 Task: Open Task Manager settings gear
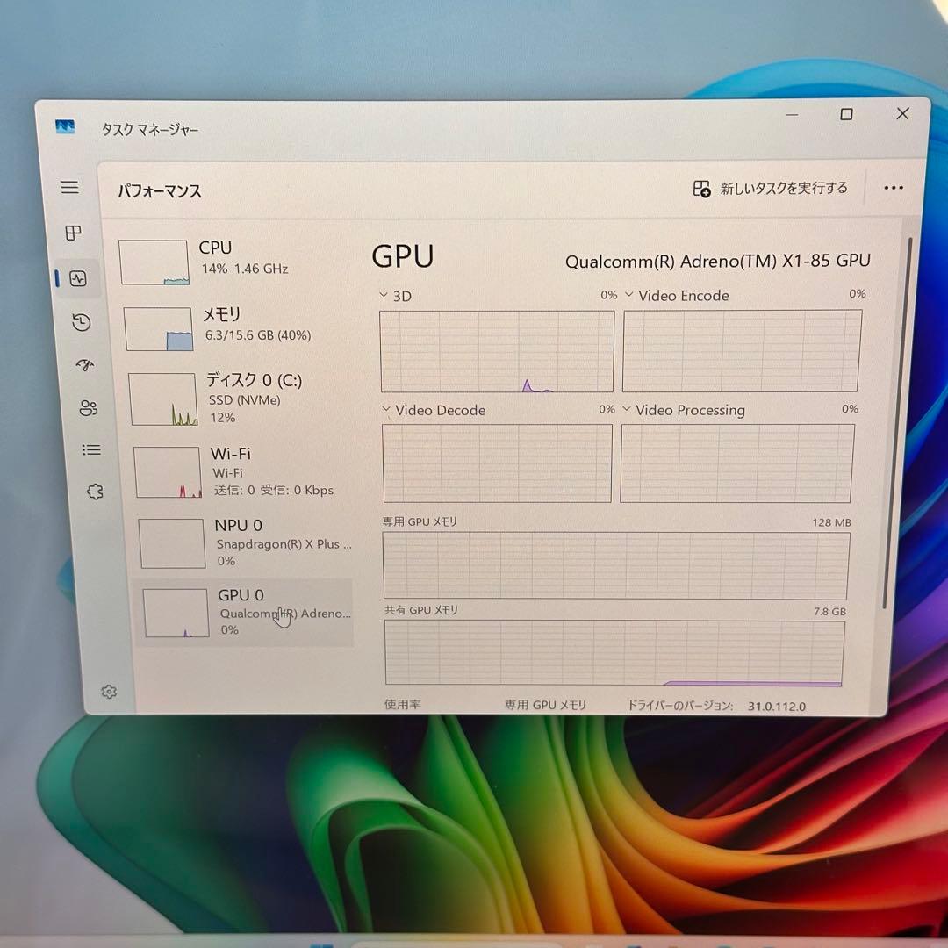[109, 692]
